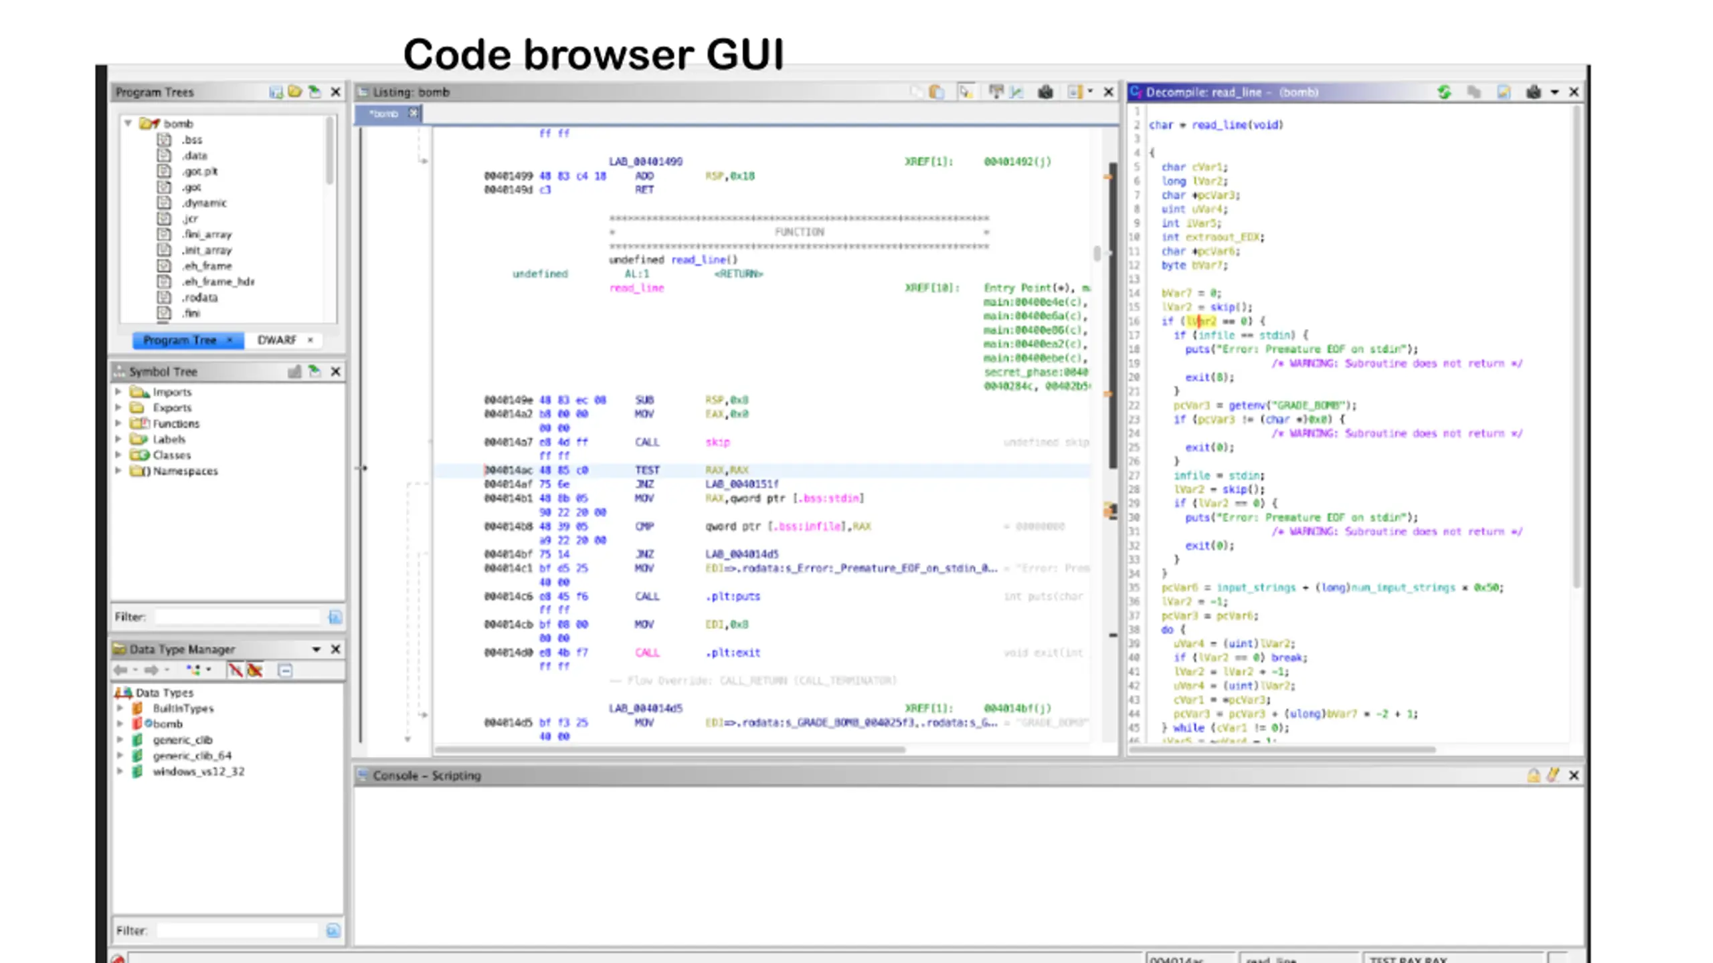Toggle the crossed-out filter pointers icon
Image resolution: width=1713 pixels, height=963 pixels.
[255, 669]
